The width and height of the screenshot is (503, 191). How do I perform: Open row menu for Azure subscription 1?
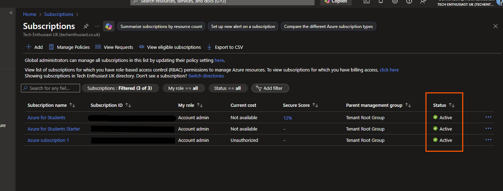pyautogui.click(x=488, y=140)
